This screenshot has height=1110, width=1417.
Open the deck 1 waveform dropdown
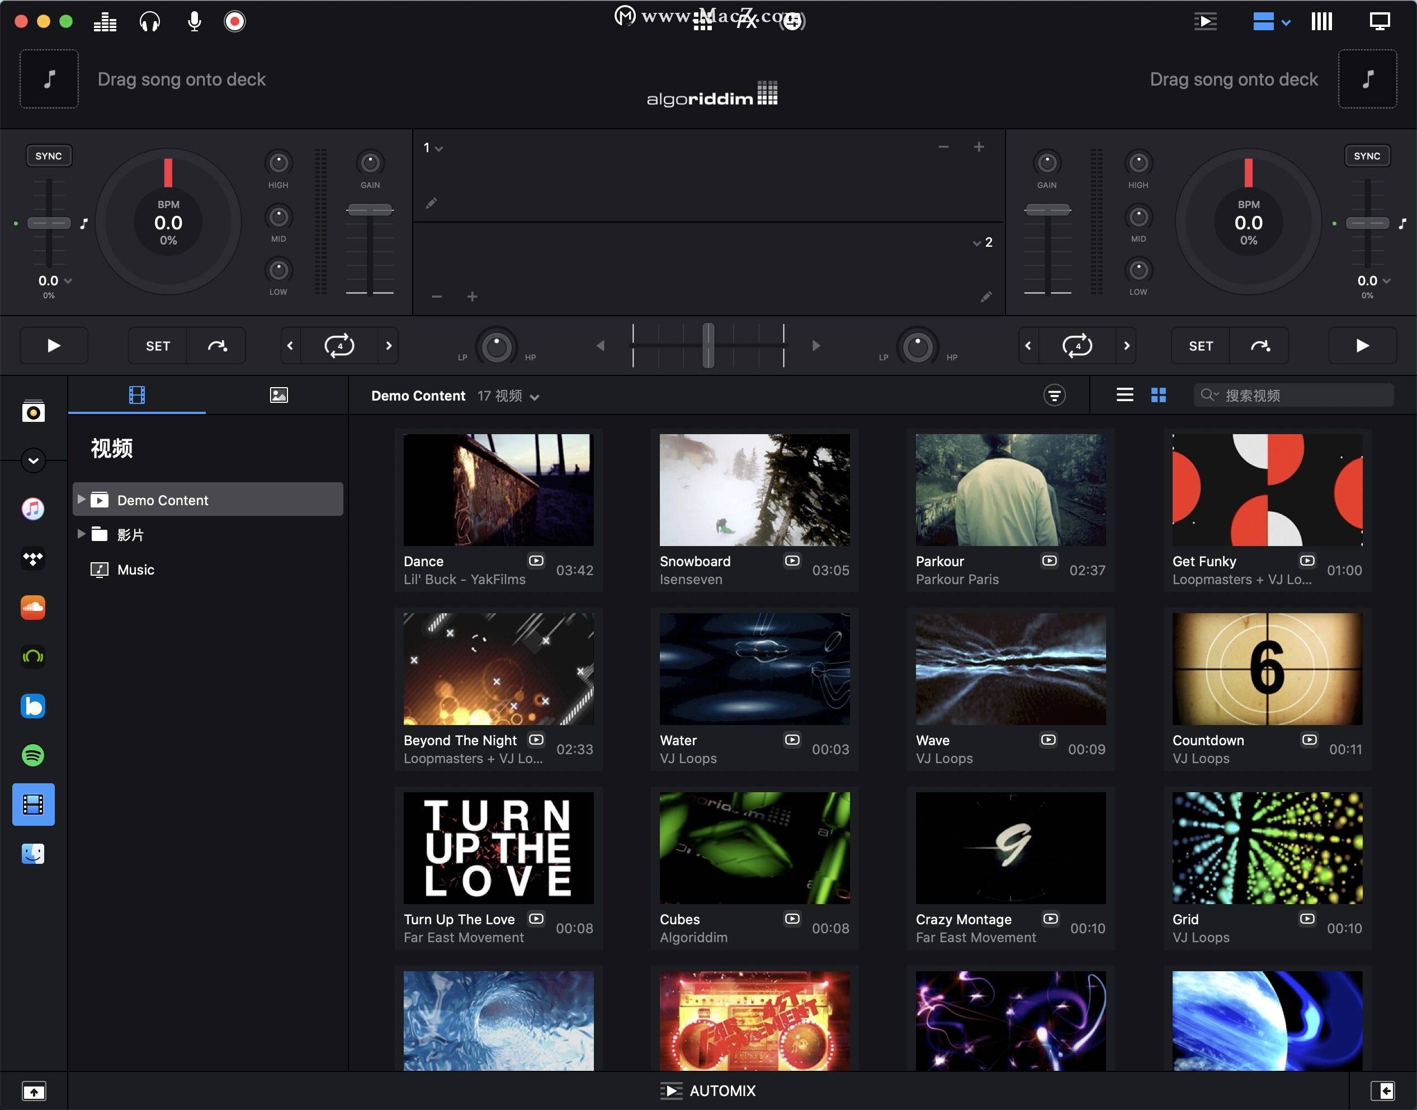click(433, 148)
